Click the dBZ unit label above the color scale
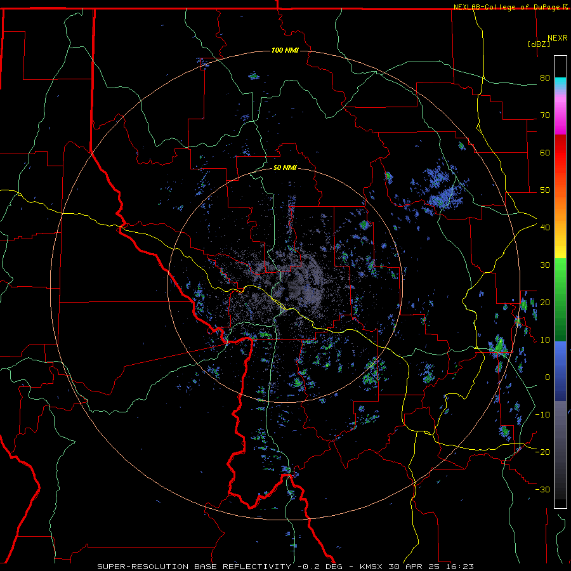This screenshot has height=571, width=571. (539, 44)
